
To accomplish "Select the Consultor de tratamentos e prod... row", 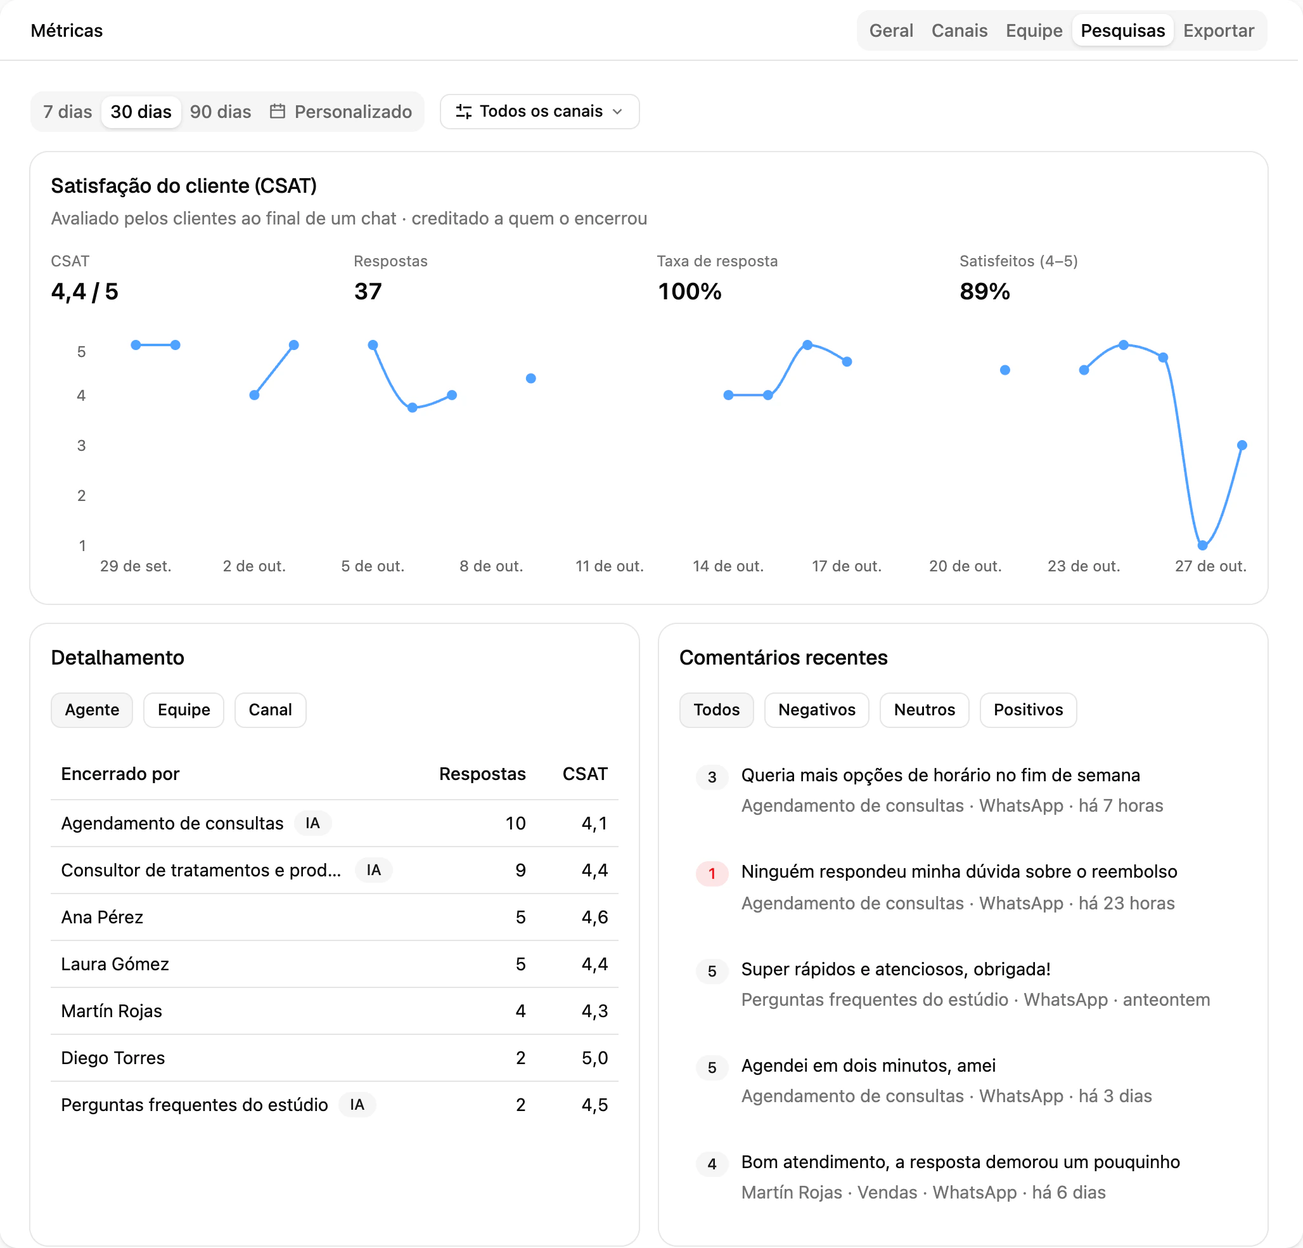I will (x=335, y=870).
